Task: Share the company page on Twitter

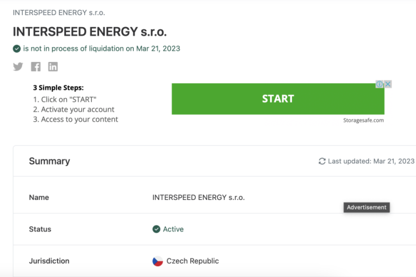Action: point(18,67)
